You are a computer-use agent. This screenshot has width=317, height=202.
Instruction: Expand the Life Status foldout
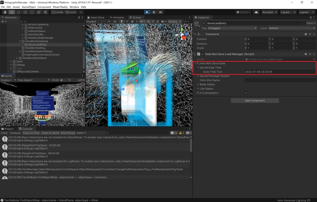pos(198,89)
